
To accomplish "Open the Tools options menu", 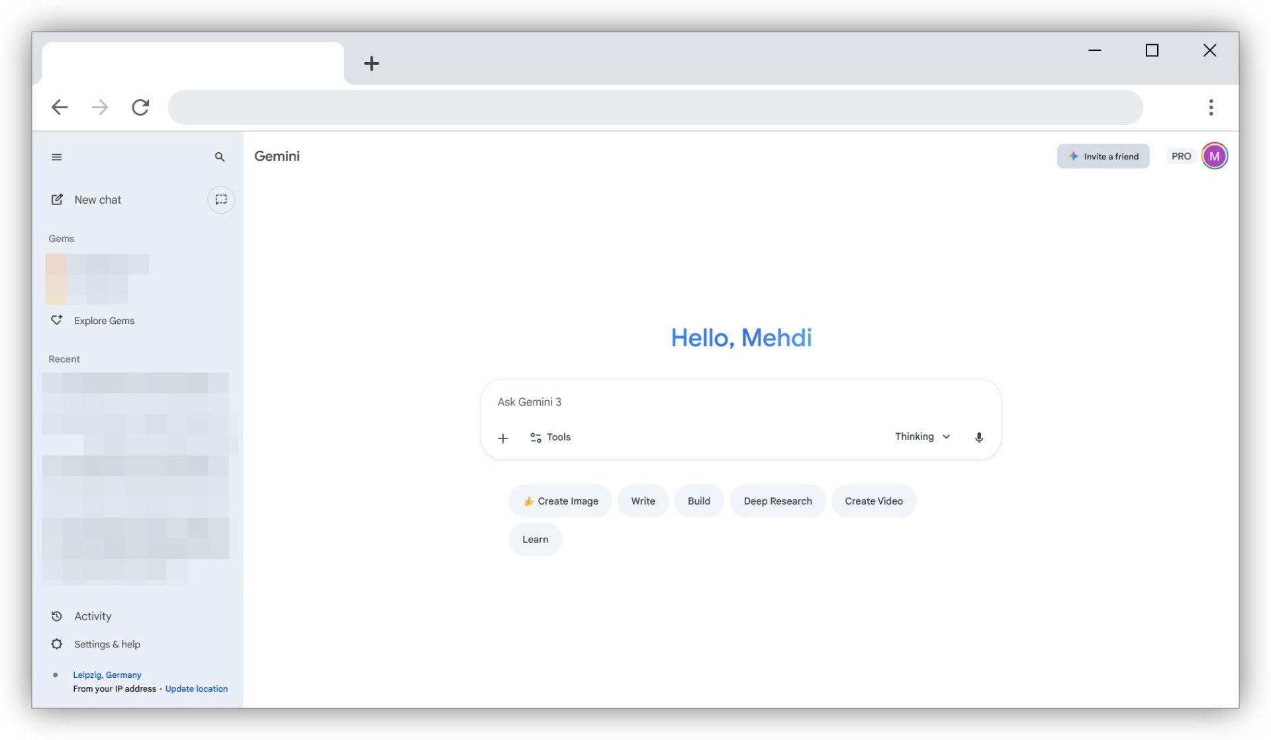I will (x=550, y=437).
